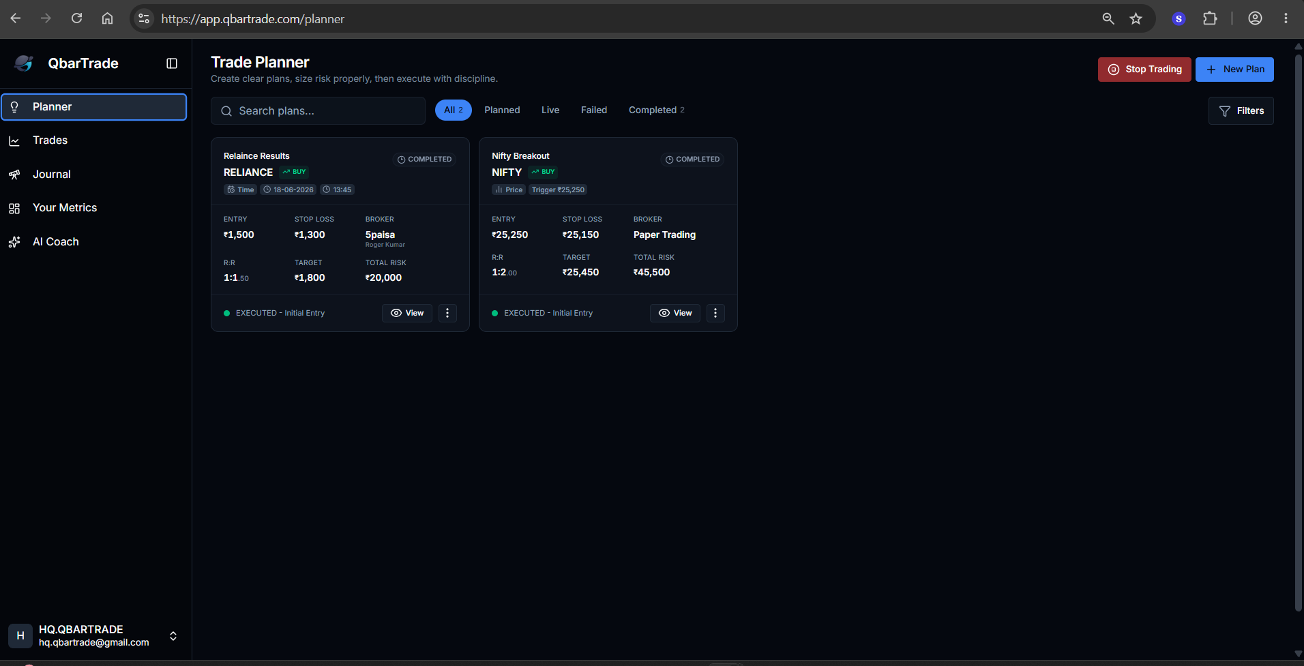Viewport: 1304px width, 666px height.
Task: Click the Planner lightbulb icon
Action: 14,107
